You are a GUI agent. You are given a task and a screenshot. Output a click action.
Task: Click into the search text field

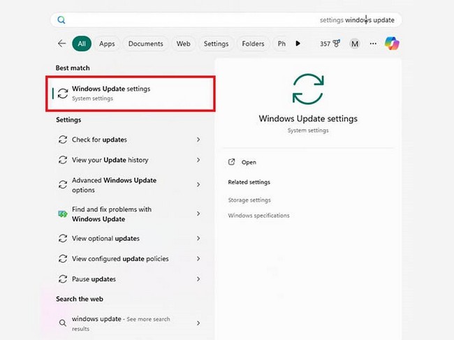click(x=226, y=20)
